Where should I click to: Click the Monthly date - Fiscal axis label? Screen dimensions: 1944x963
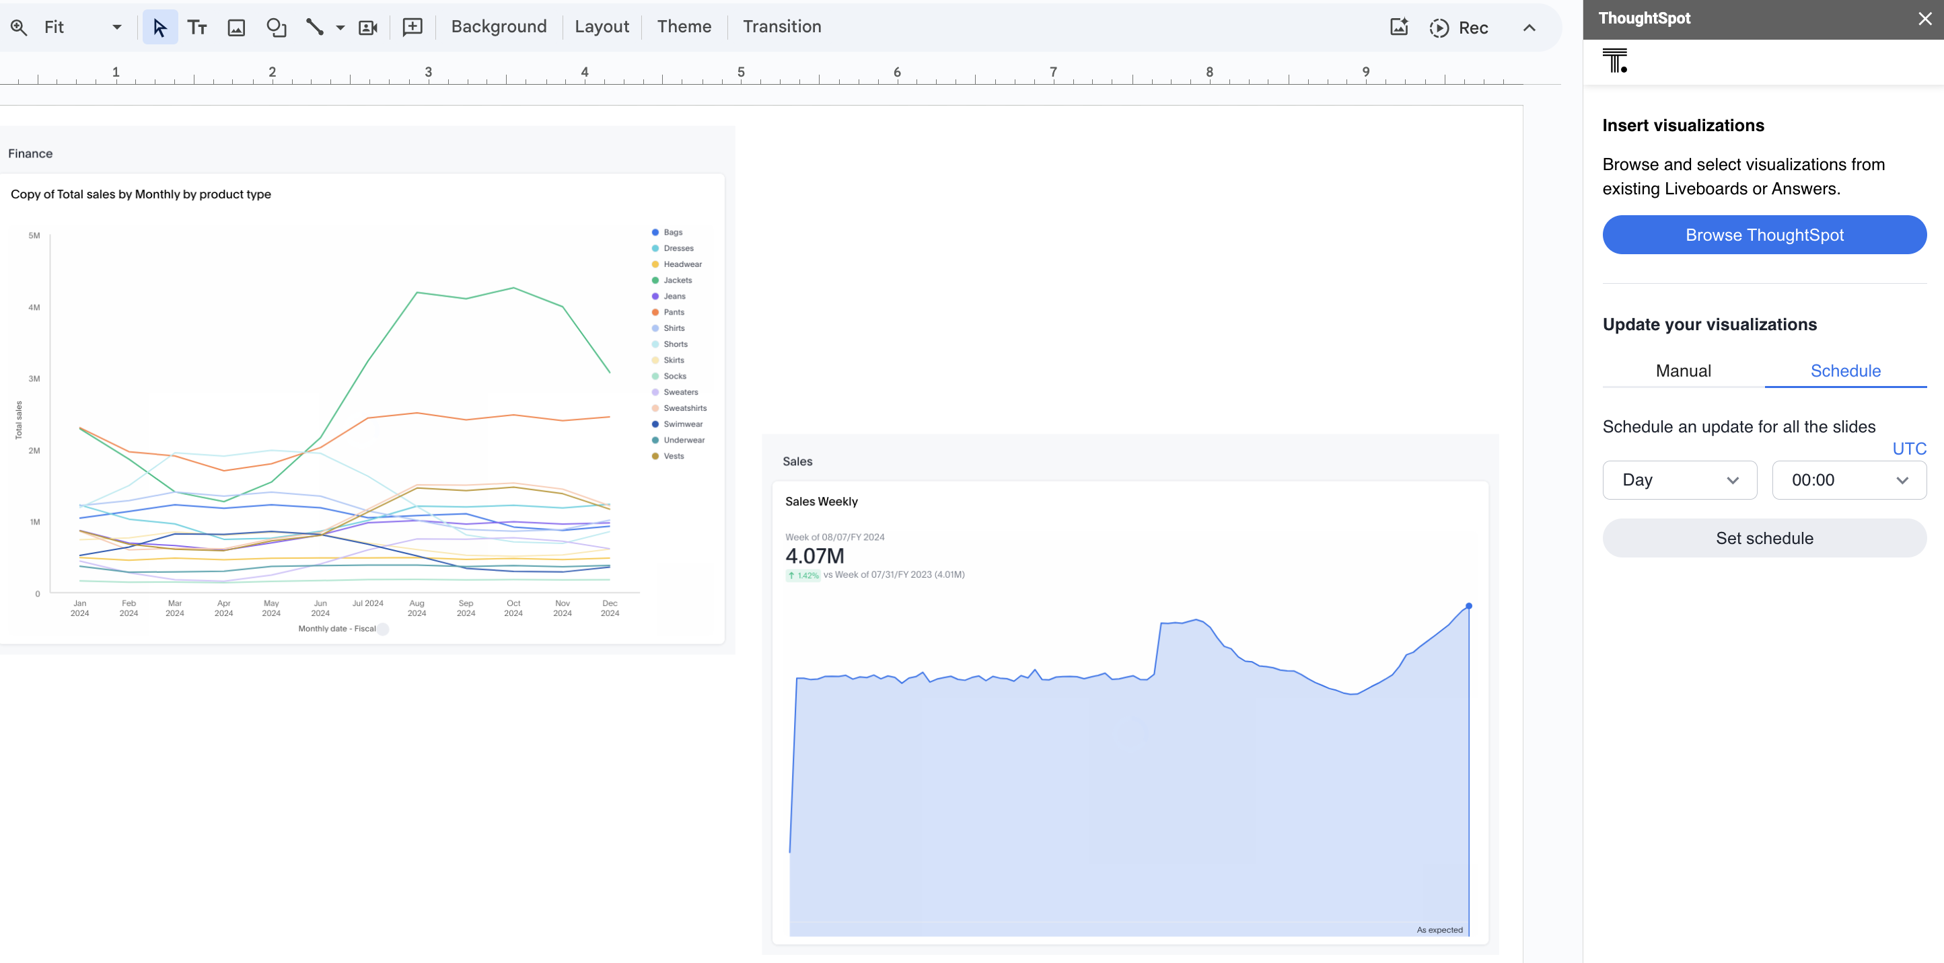coord(336,628)
